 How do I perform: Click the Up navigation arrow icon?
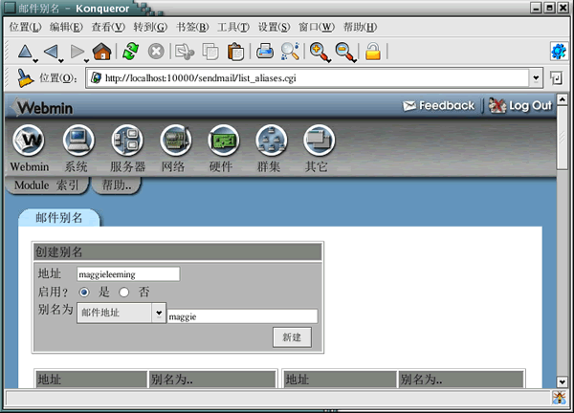pos(25,52)
